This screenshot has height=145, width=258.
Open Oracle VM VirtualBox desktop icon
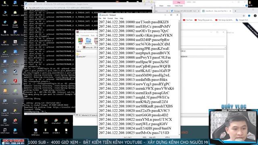5,112
